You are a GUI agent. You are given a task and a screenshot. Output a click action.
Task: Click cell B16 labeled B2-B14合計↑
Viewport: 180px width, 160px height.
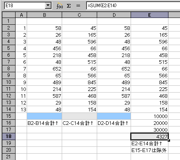(45, 123)
